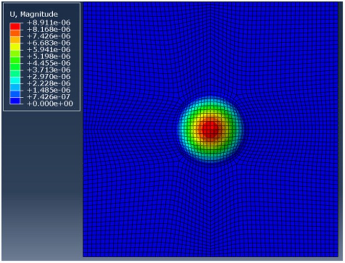Click the legend value +8.168e-06
Screen dimensions: 345x263
(x=49, y=29)
